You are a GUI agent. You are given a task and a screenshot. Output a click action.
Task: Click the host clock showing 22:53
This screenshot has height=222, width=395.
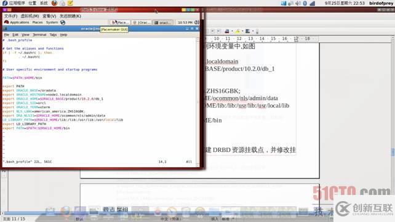click(x=345, y=3)
